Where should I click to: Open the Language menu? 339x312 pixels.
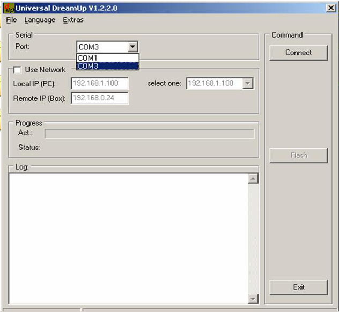[x=40, y=20]
